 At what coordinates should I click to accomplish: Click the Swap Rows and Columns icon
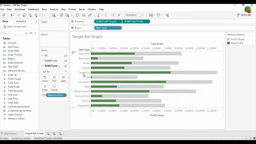tap(78, 15)
